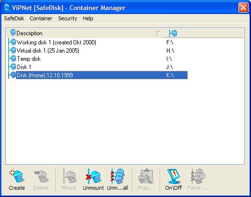Open the SafeDisk menu
Screen dimensions: 251x197
[x=14, y=18]
